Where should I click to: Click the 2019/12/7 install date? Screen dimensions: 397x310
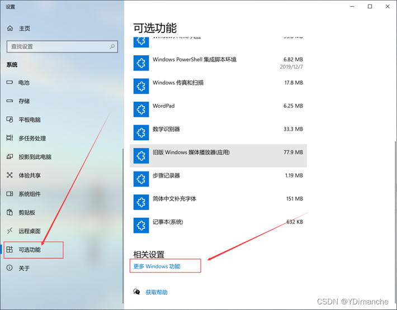tap(291, 67)
